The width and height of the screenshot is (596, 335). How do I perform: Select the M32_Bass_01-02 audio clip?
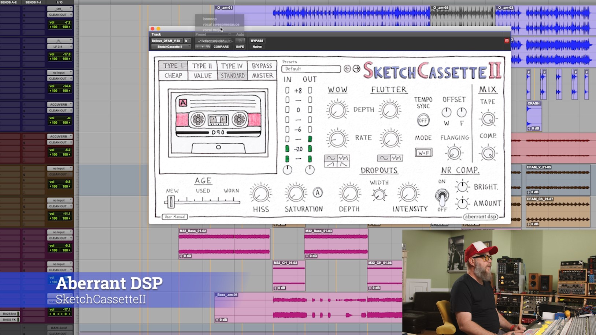tap(224, 244)
